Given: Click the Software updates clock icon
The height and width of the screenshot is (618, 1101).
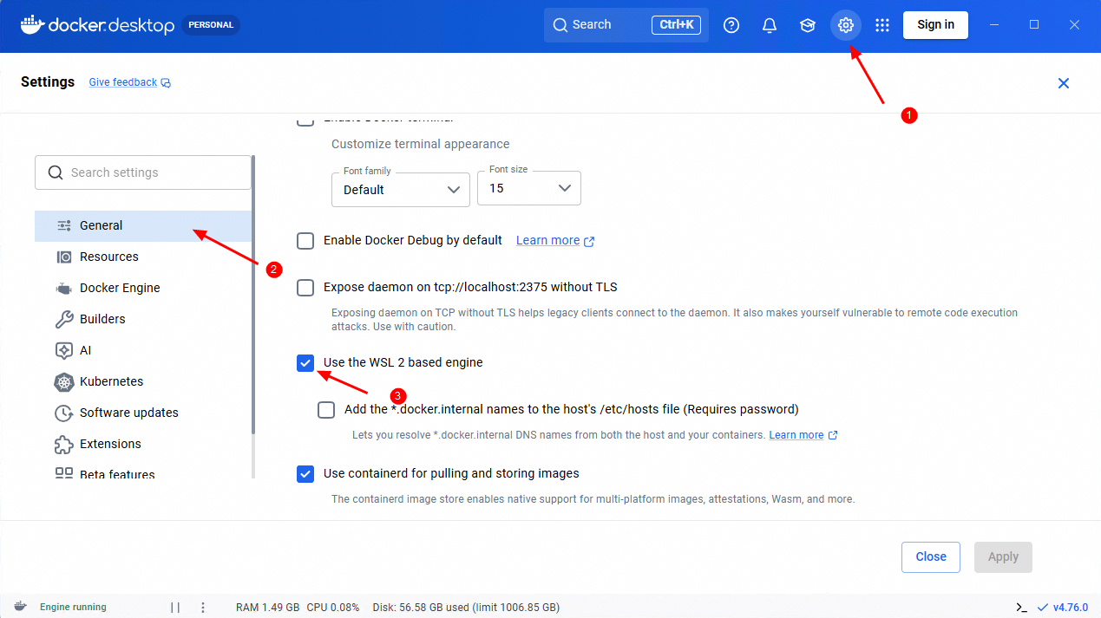Looking at the screenshot, I should [64, 413].
